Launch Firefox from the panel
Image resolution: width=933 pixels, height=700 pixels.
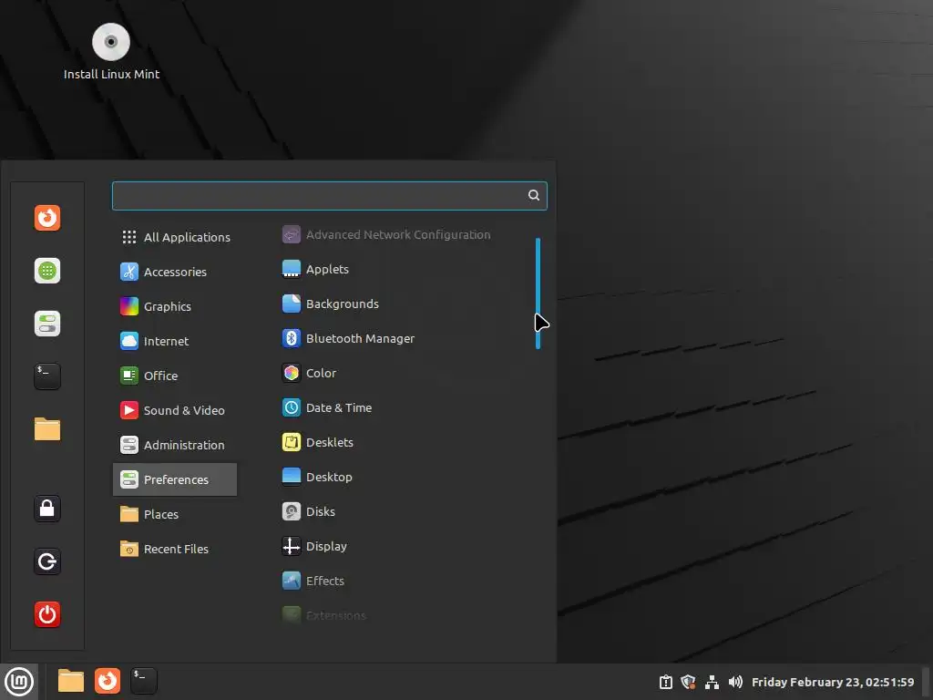pyautogui.click(x=108, y=681)
